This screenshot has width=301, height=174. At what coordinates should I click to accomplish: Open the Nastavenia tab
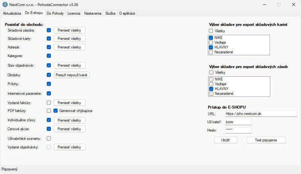(92, 13)
